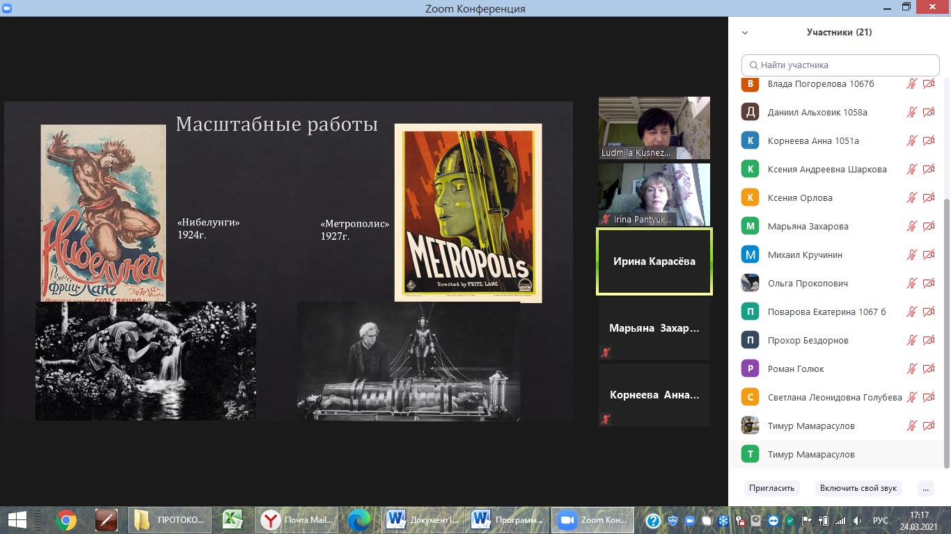Click camera-off icon for Роман Голюк
Image resolution: width=951 pixels, height=534 pixels.
pyautogui.click(x=929, y=369)
